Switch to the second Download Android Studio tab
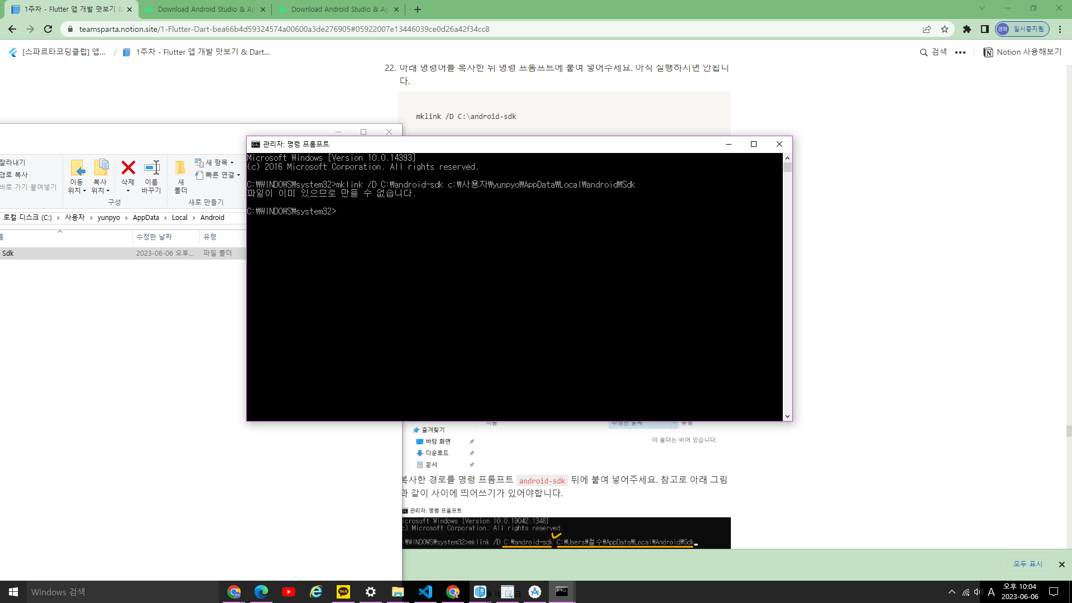 [x=339, y=9]
